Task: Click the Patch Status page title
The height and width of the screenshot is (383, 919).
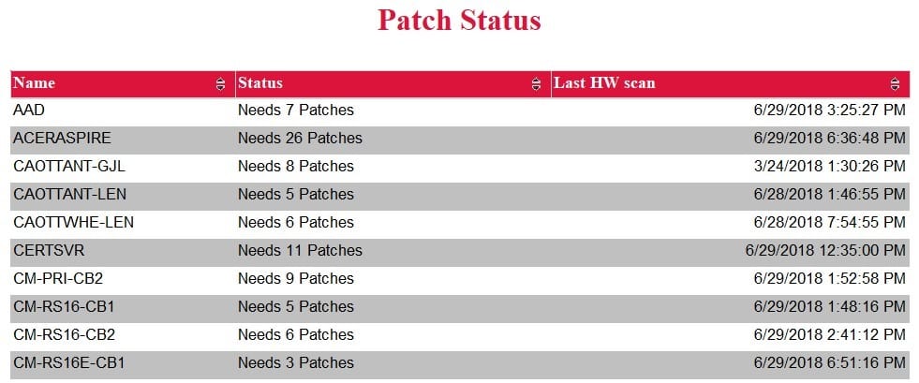Action: [459, 20]
